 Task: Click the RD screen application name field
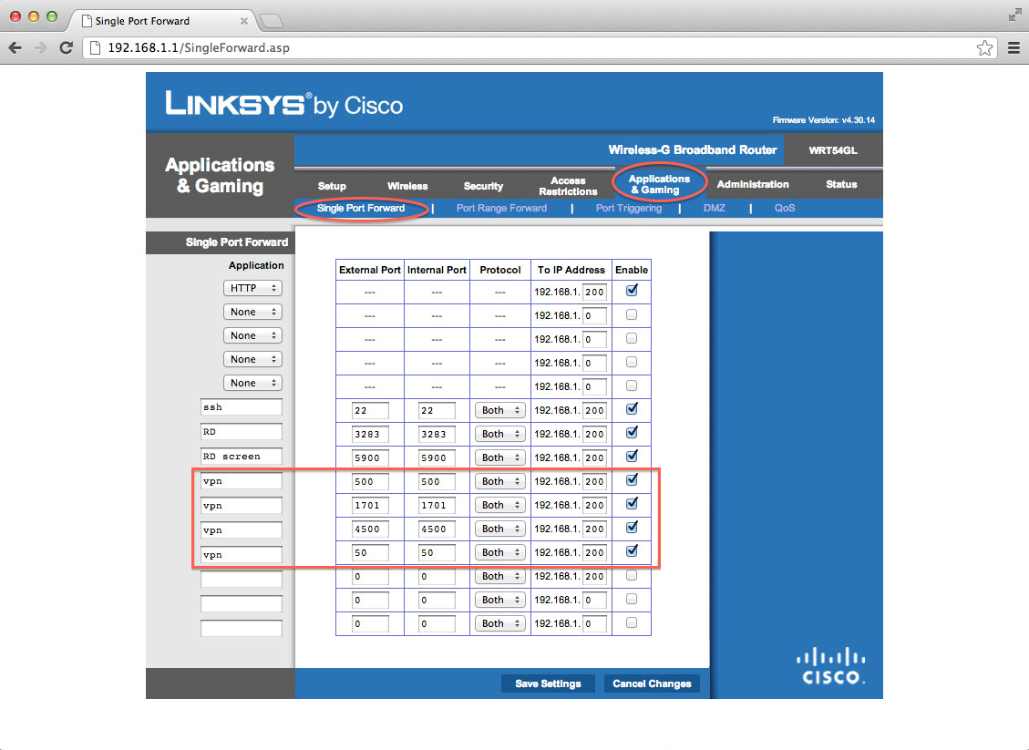point(242,457)
